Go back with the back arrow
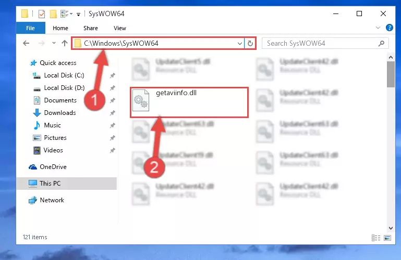 click(x=26, y=43)
